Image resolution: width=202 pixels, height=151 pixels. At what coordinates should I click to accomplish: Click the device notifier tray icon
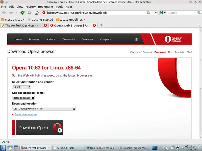[178, 148]
